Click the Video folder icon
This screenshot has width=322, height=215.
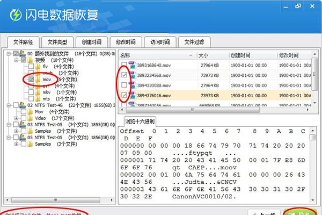[30, 118]
